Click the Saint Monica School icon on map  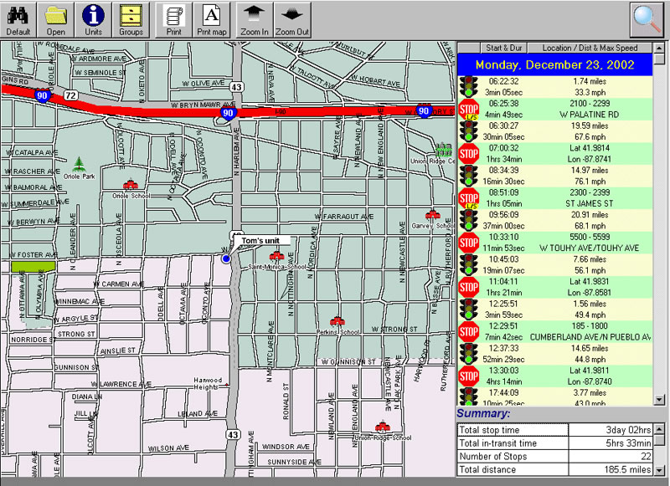[276, 256]
